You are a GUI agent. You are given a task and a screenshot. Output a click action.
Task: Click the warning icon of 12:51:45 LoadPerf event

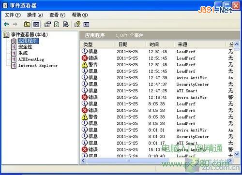click(85, 65)
